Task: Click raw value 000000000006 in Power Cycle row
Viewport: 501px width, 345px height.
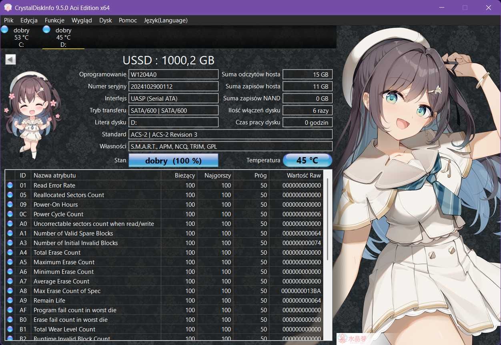Action: pyautogui.click(x=302, y=214)
